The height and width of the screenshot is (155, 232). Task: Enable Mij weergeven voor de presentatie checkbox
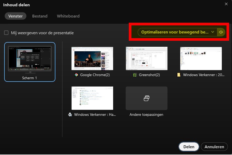tap(6, 33)
